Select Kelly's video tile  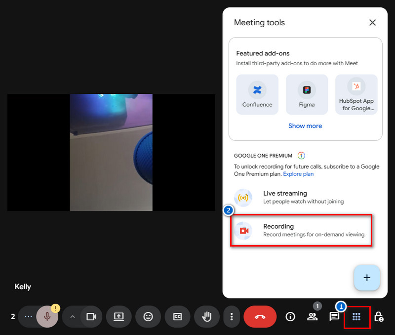[x=111, y=153]
